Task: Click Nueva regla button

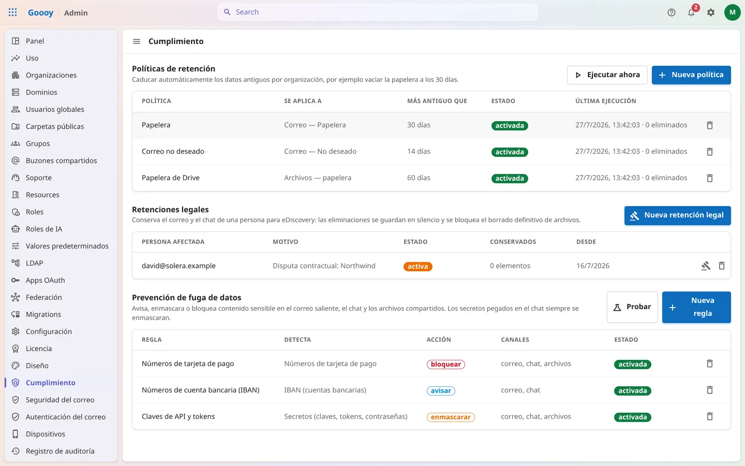Action: point(696,307)
